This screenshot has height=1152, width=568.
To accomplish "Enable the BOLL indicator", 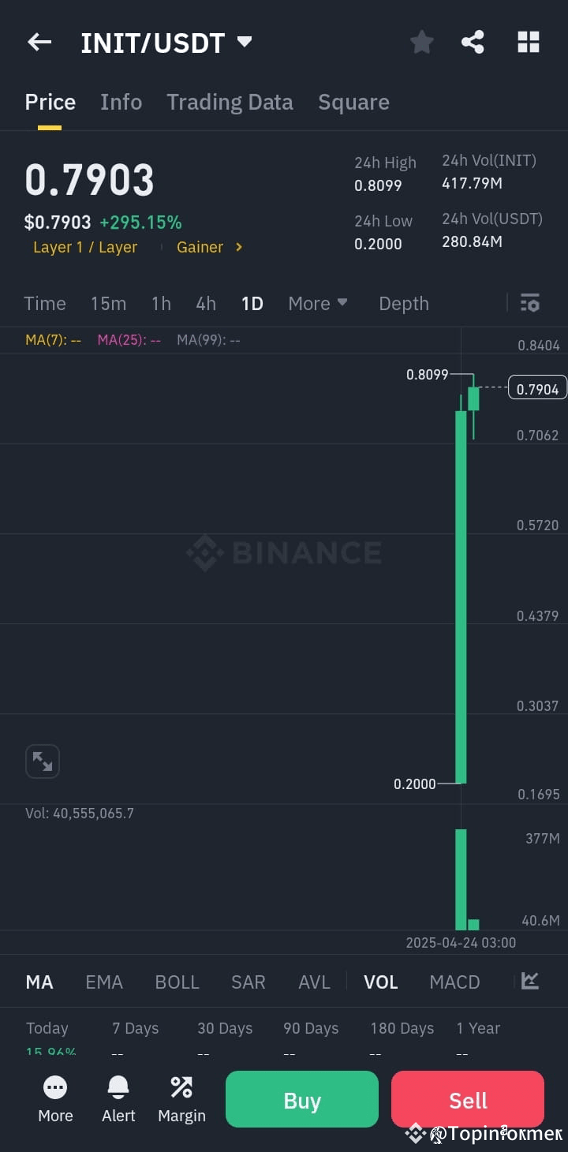I will click(177, 982).
